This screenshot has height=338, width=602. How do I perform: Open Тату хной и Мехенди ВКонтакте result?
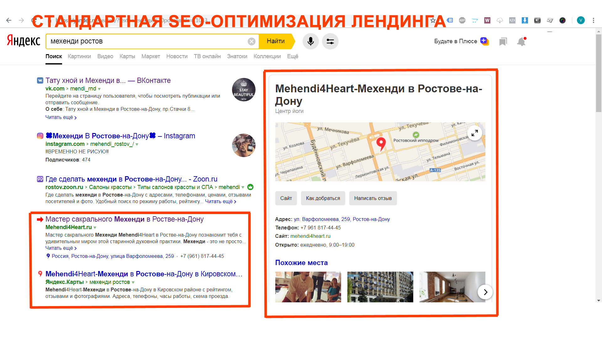(108, 80)
